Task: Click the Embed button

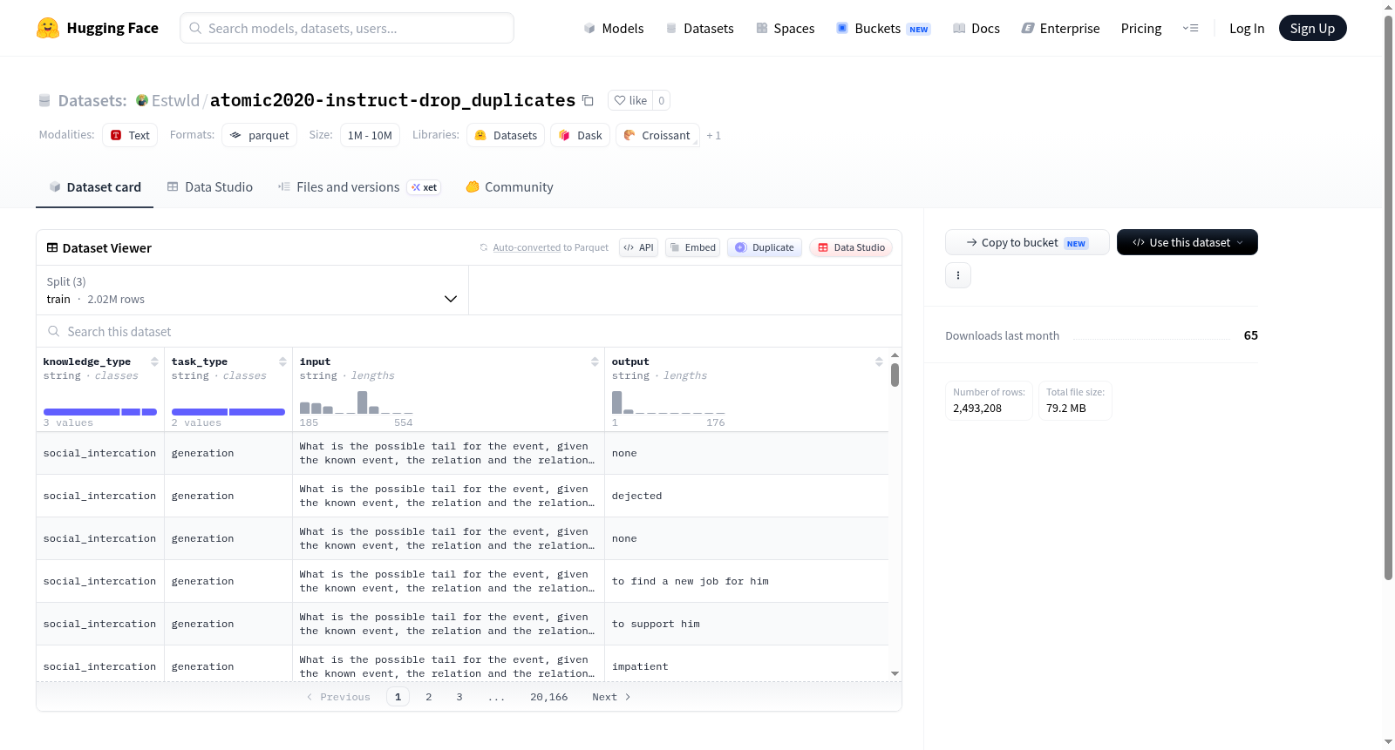Action: (693, 247)
